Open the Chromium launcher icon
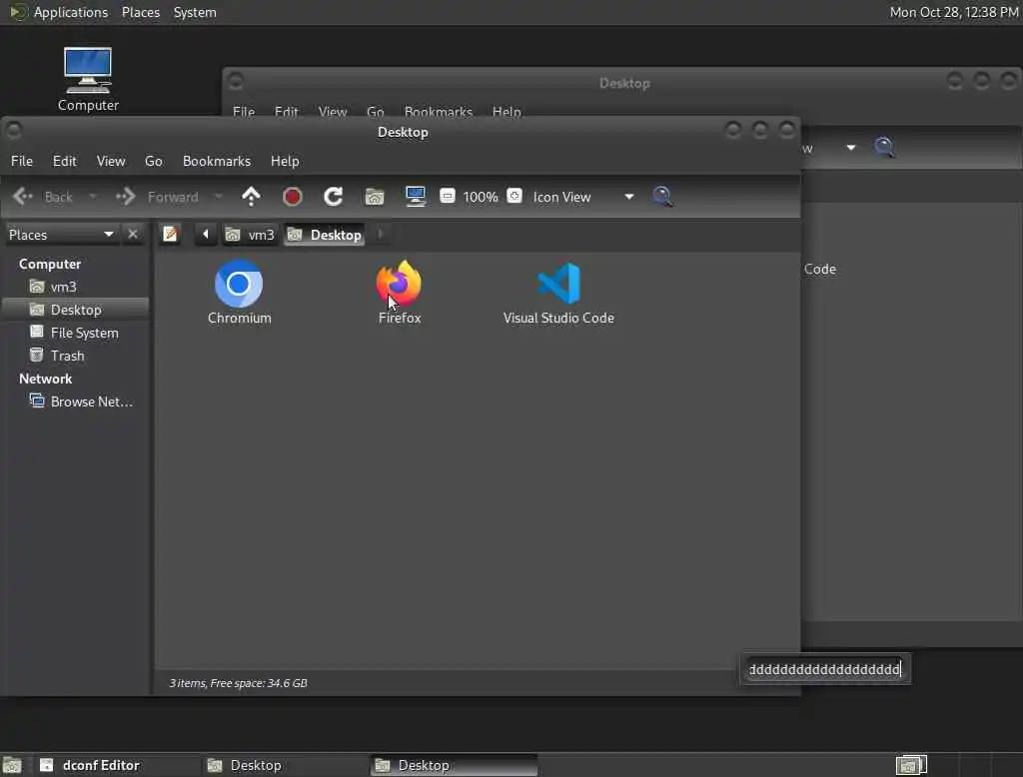Viewport: 1023px width, 777px height. pyautogui.click(x=239, y=284)
